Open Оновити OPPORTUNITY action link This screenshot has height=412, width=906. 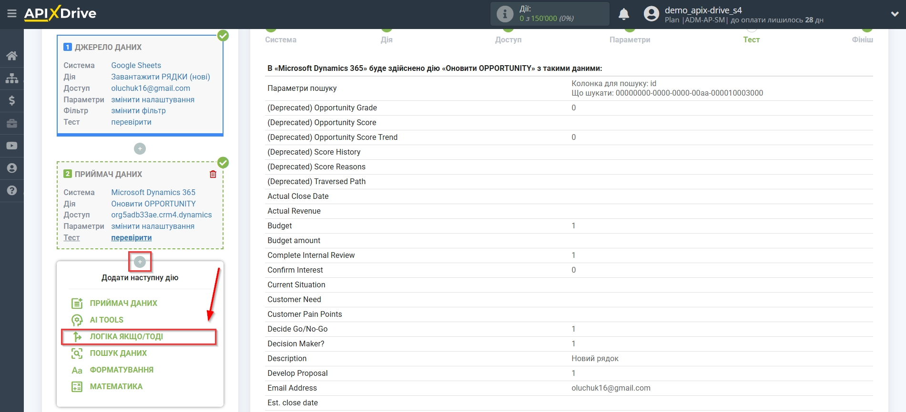point(153,204)
